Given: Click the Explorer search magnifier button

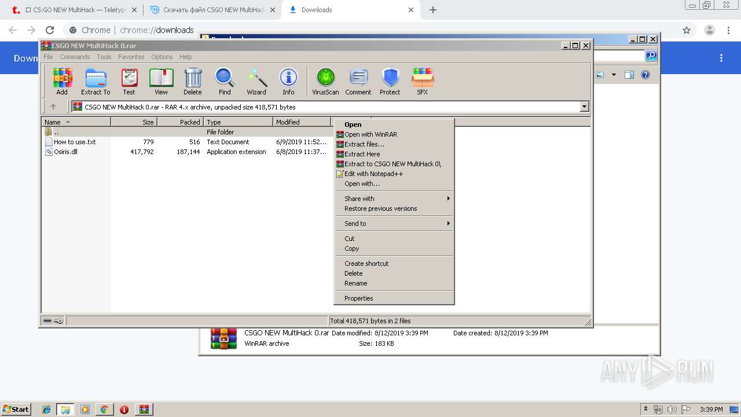Looking at the screenshot, I should pos(651,56).
